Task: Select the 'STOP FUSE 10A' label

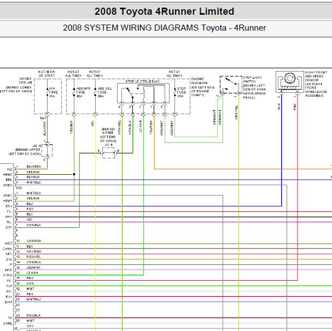Action: [182, 92]
